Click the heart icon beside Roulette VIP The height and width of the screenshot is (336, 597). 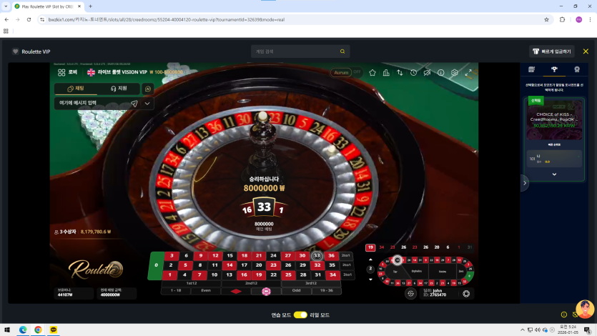click(15, 51)
